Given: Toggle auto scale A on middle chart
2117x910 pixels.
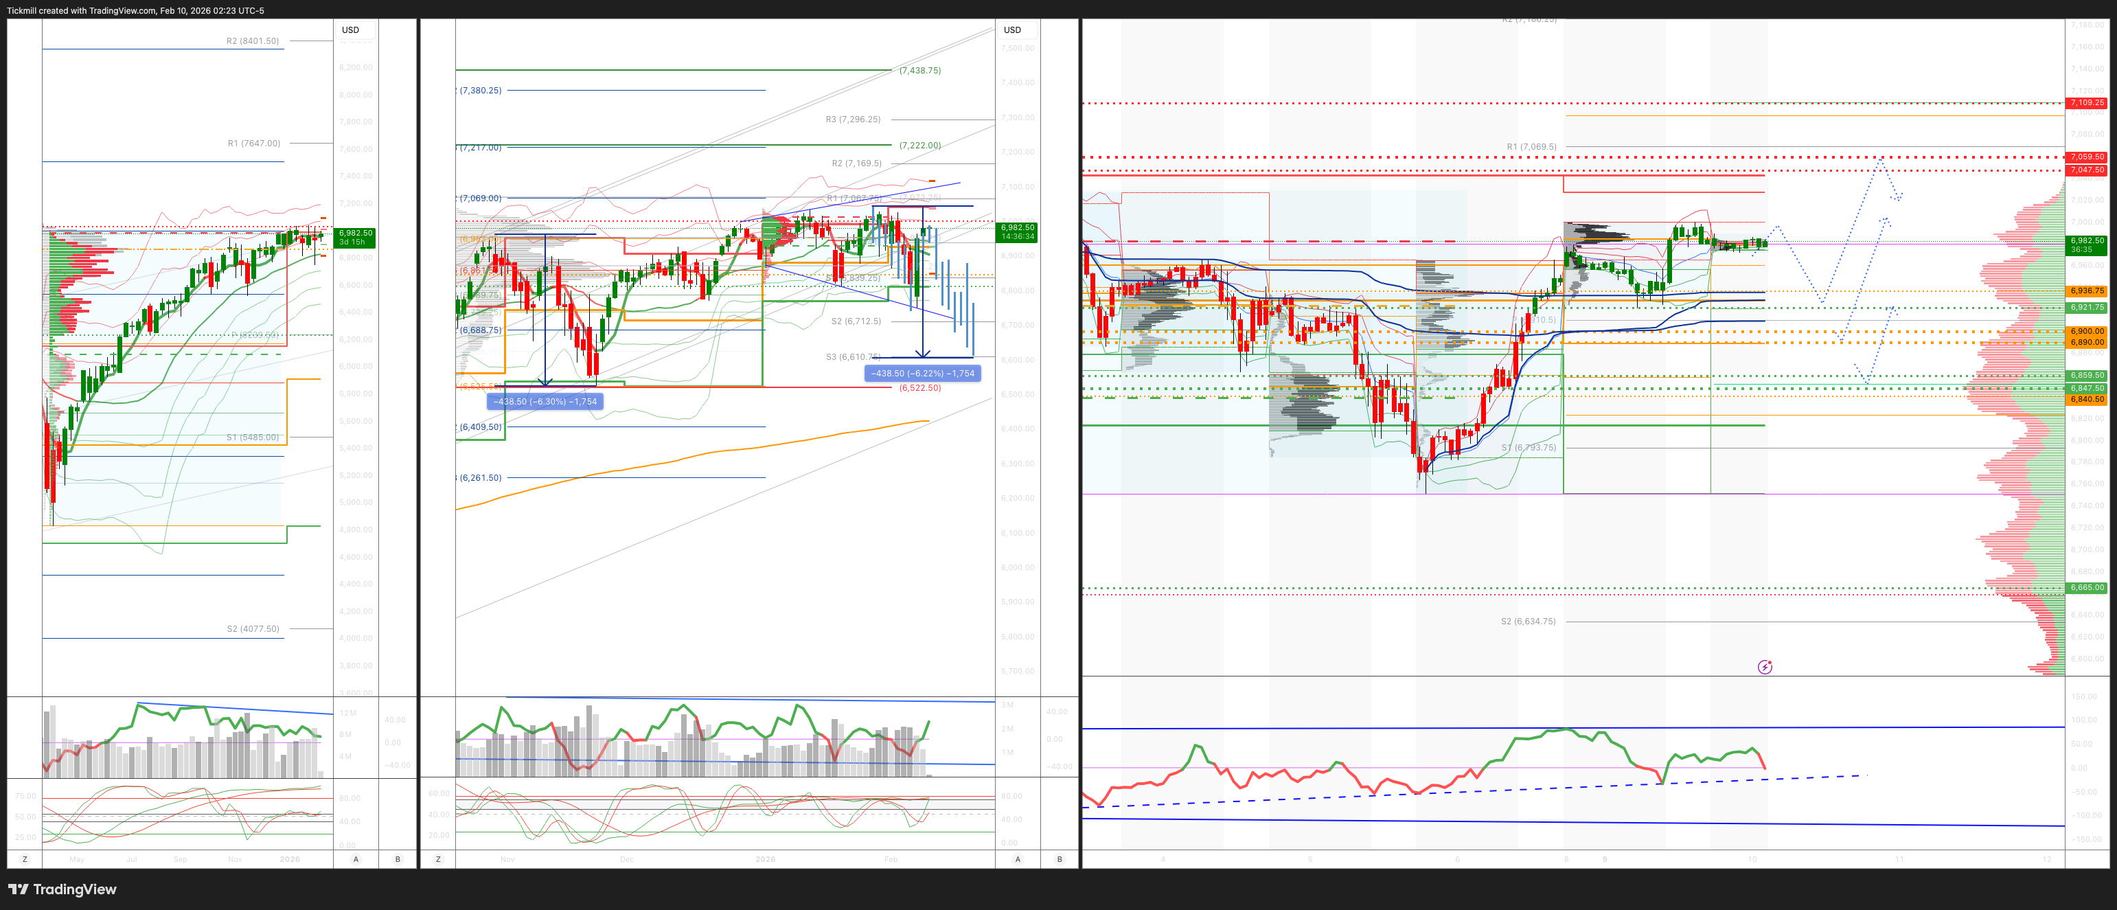Looking at the screenshot, I should click(1018, 859).
